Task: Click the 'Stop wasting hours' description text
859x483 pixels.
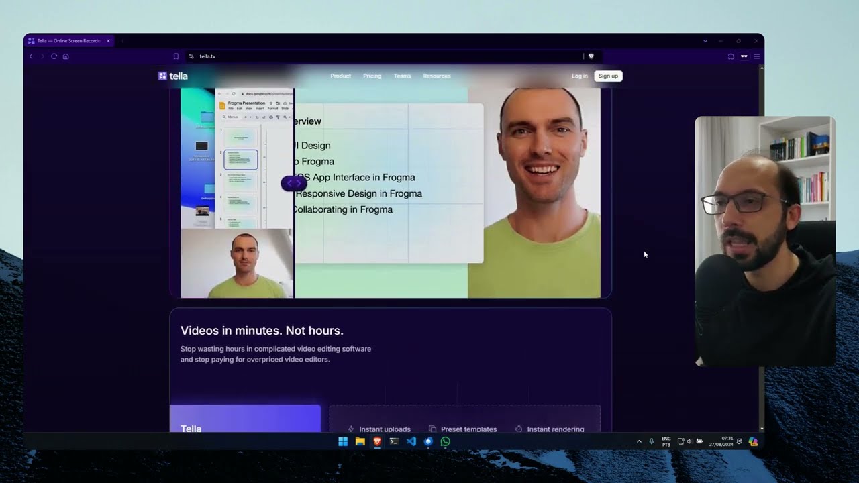Action: click(276, 354)
